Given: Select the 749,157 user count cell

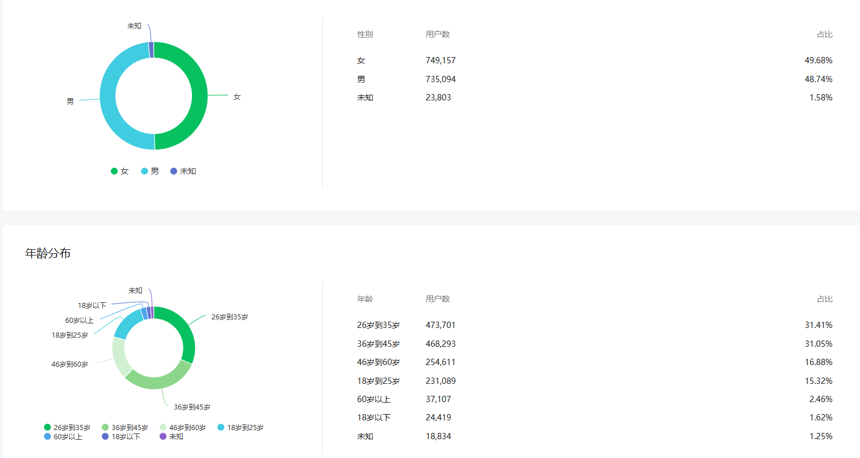Looking at the screenshot, I should [441, 60].
